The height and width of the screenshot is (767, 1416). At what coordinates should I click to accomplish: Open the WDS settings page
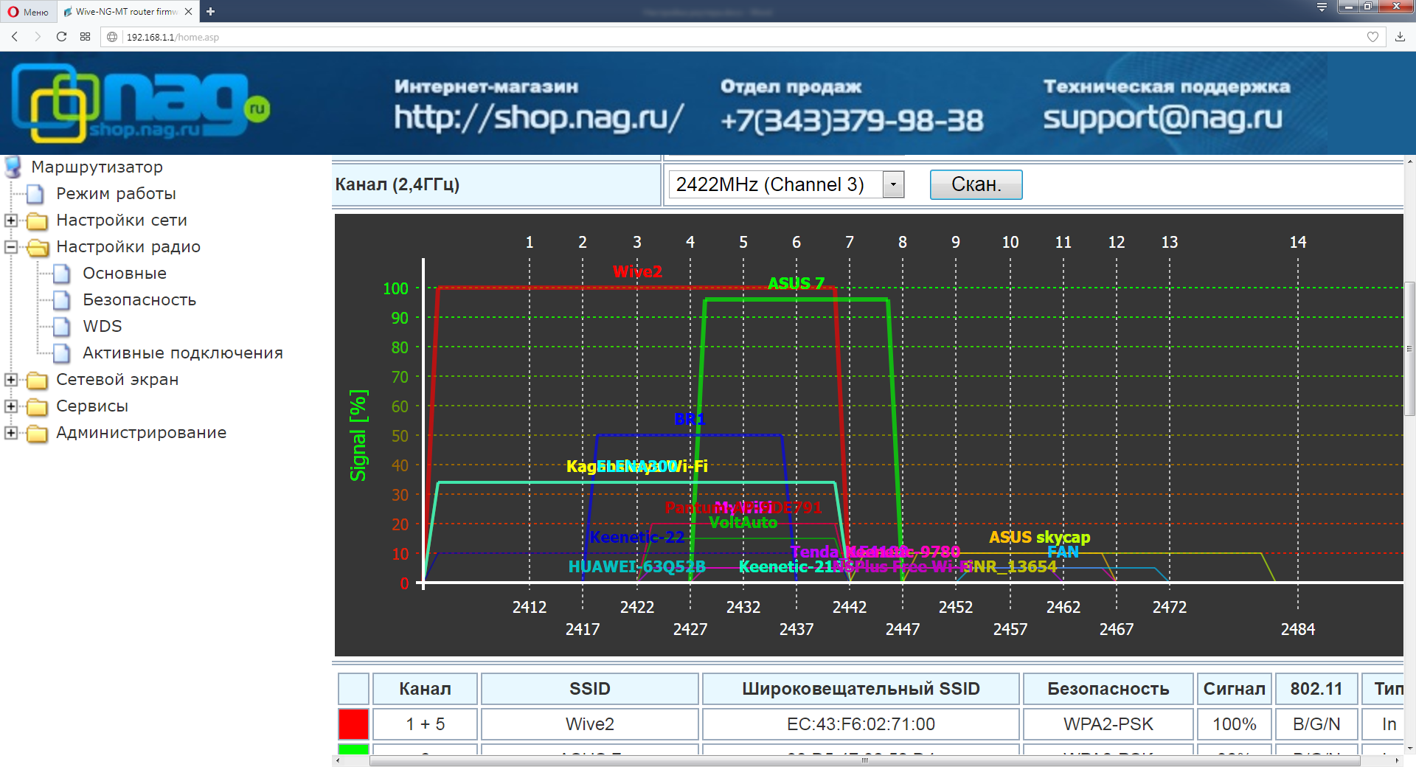point(103,326)
